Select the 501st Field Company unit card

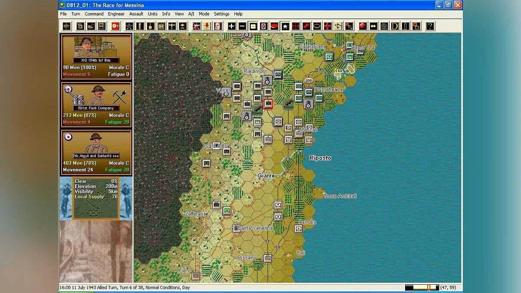[96, 104]
